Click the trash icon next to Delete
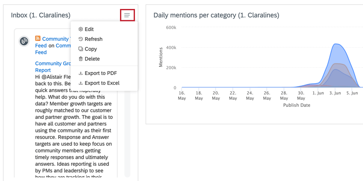The height and width of the screenshot is (181, 363). 81,59
